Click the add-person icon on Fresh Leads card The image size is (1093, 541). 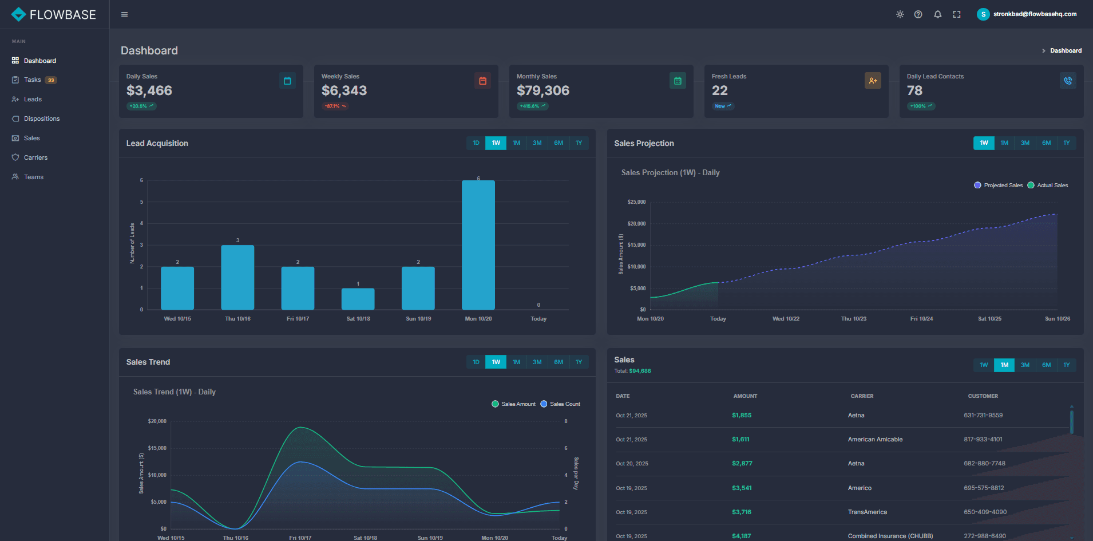point(873,80)
